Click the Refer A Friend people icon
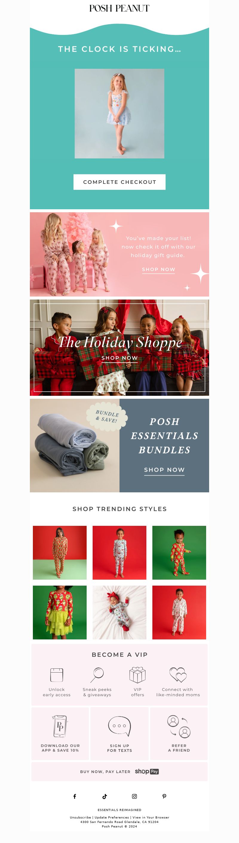The image size is (239, 843). (179, 726)
